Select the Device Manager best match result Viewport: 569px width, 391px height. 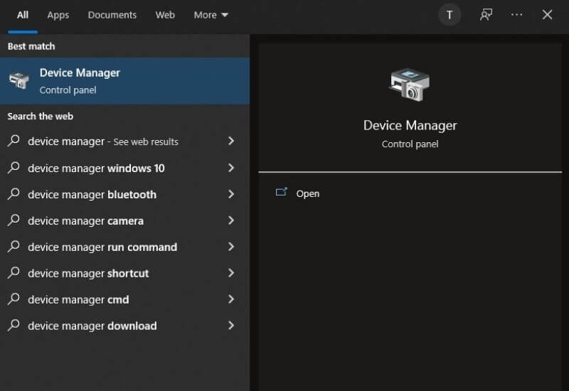tap(124, 81)
